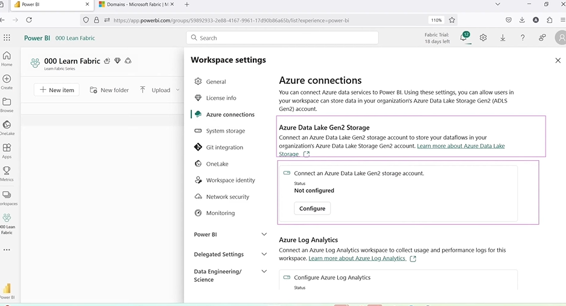Select General in workspace settings

click(x=215, y=81)
